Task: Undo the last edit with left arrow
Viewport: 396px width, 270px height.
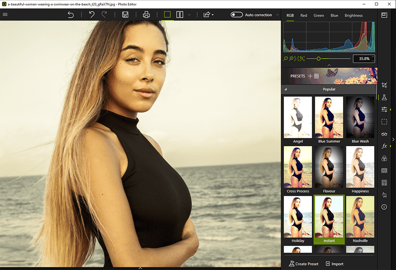Action: pos(92,15)
